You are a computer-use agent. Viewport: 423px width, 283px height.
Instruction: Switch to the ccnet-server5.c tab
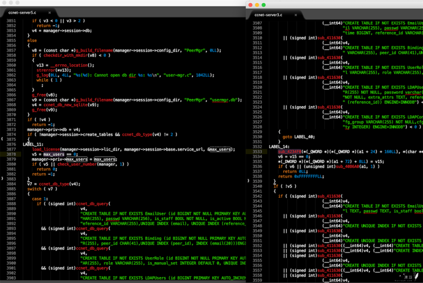[x=22, y=13]
